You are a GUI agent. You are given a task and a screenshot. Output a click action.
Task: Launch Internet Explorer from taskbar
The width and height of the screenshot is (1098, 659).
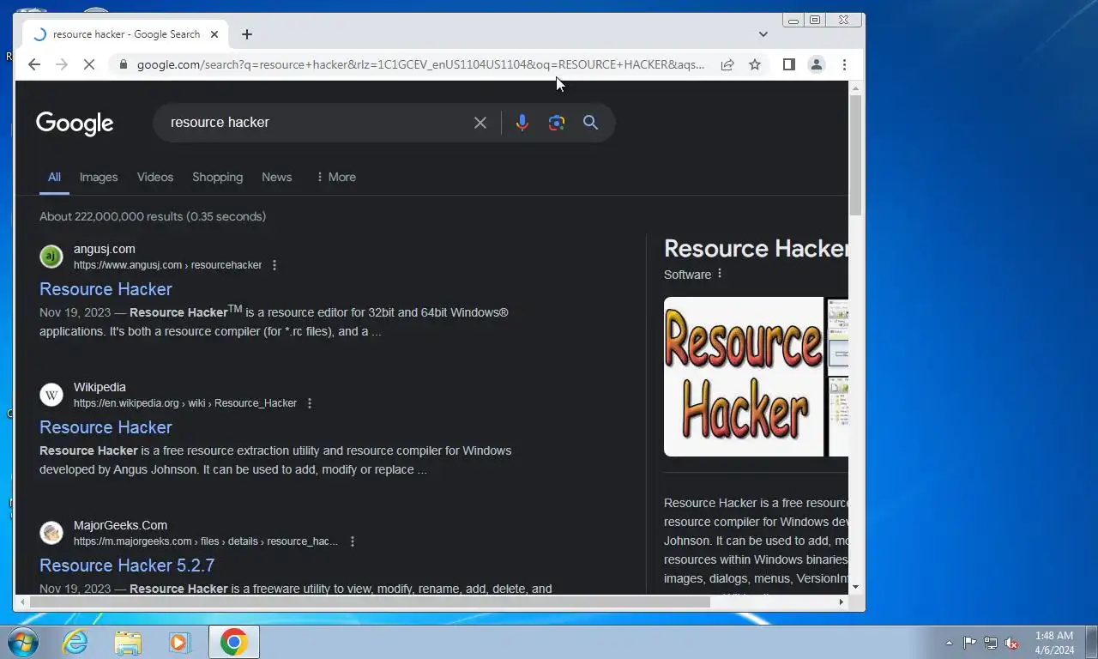(x=75, y=642)
